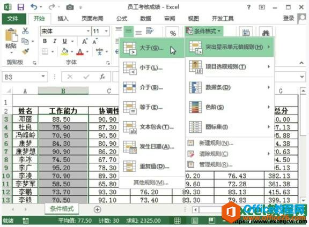Choose 小于(L)... rule
Image resolution: width=309 pixels, height=227 pixels.
click(x=152, y=67)
